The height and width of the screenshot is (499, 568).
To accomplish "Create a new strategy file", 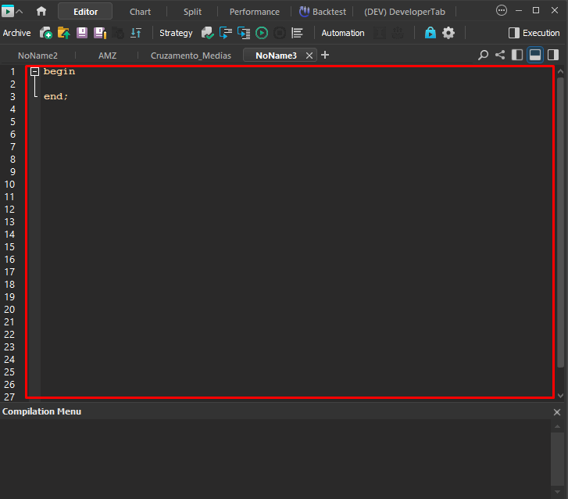I will (46, 33).
